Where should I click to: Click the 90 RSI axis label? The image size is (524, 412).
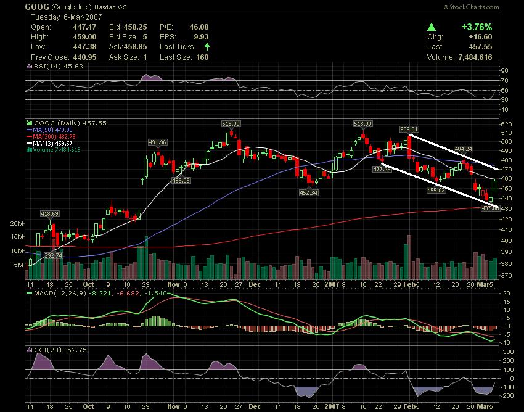[x=505, y=71]
